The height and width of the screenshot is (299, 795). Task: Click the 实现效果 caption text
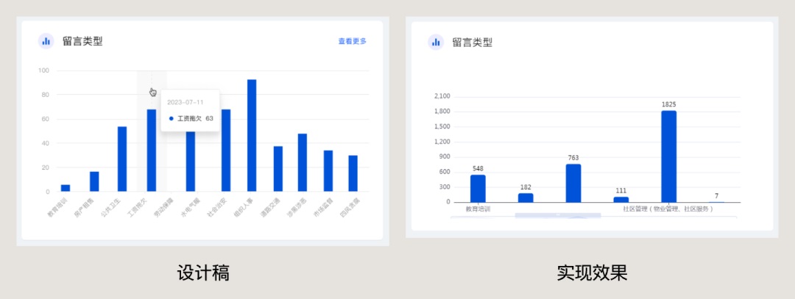(593, 273)
